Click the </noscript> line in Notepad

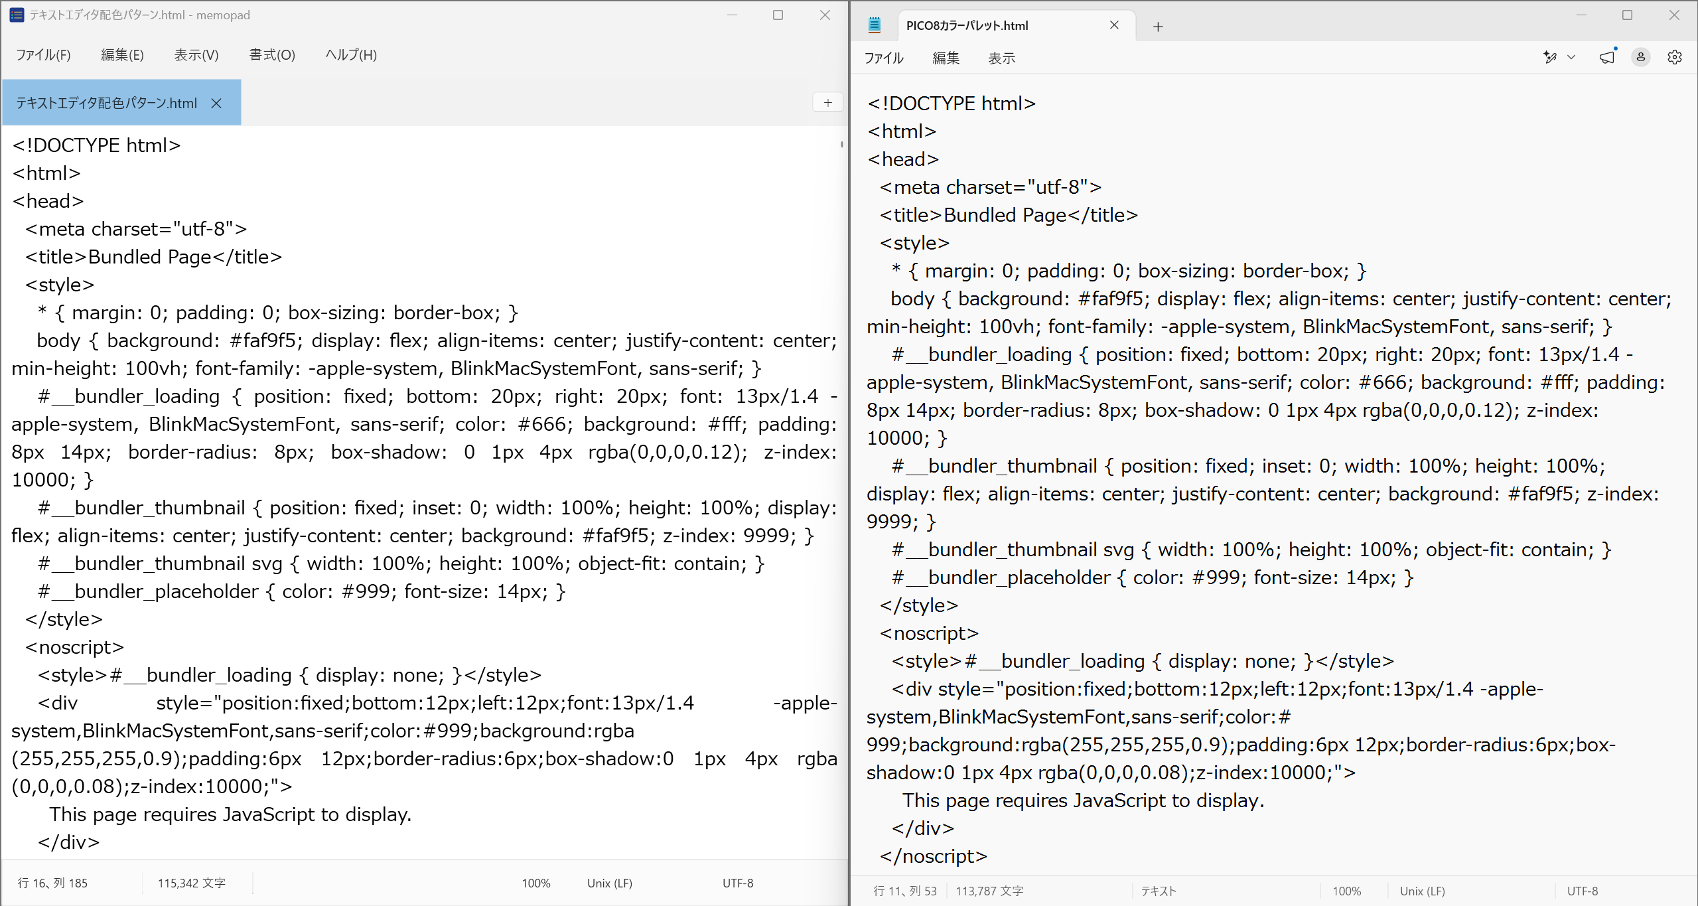pyautogui.click(x=934, y=856)
